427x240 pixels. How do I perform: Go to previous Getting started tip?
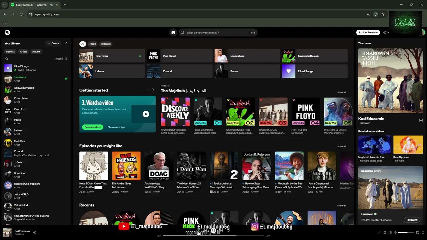147,90
